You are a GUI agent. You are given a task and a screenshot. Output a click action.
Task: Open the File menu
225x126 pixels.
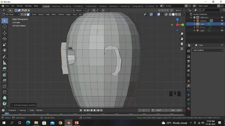click(x=7, y=6)
